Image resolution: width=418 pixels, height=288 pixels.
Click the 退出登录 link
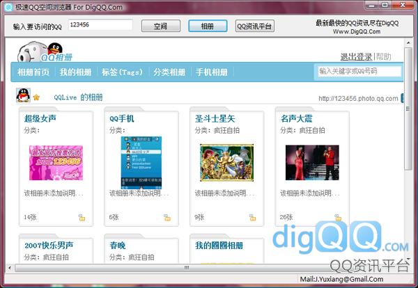click(356, 56)
